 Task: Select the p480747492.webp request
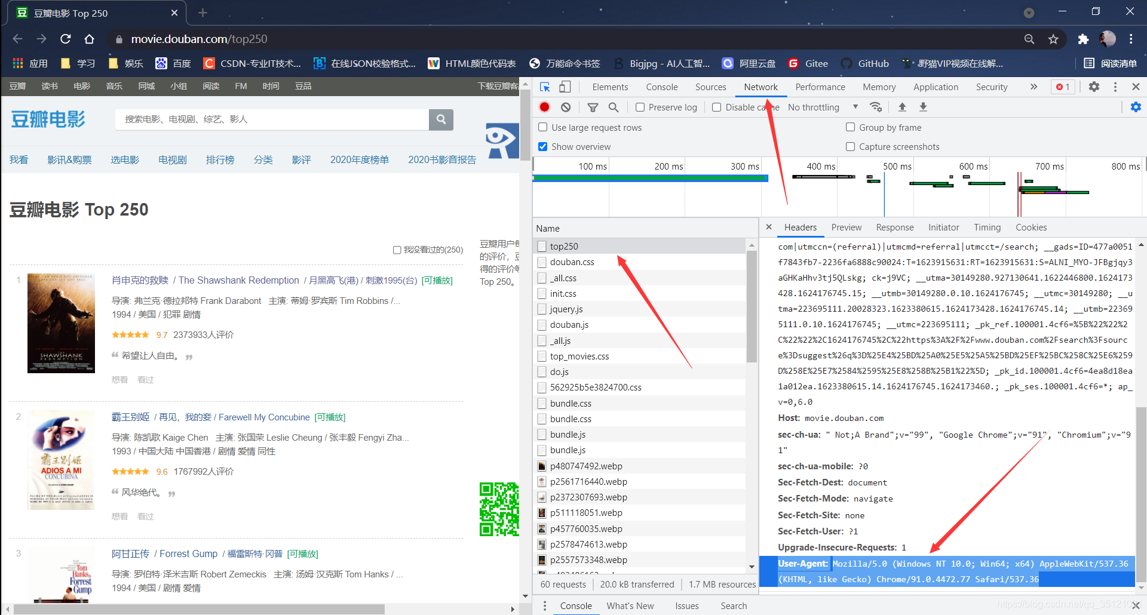[639, 466]
